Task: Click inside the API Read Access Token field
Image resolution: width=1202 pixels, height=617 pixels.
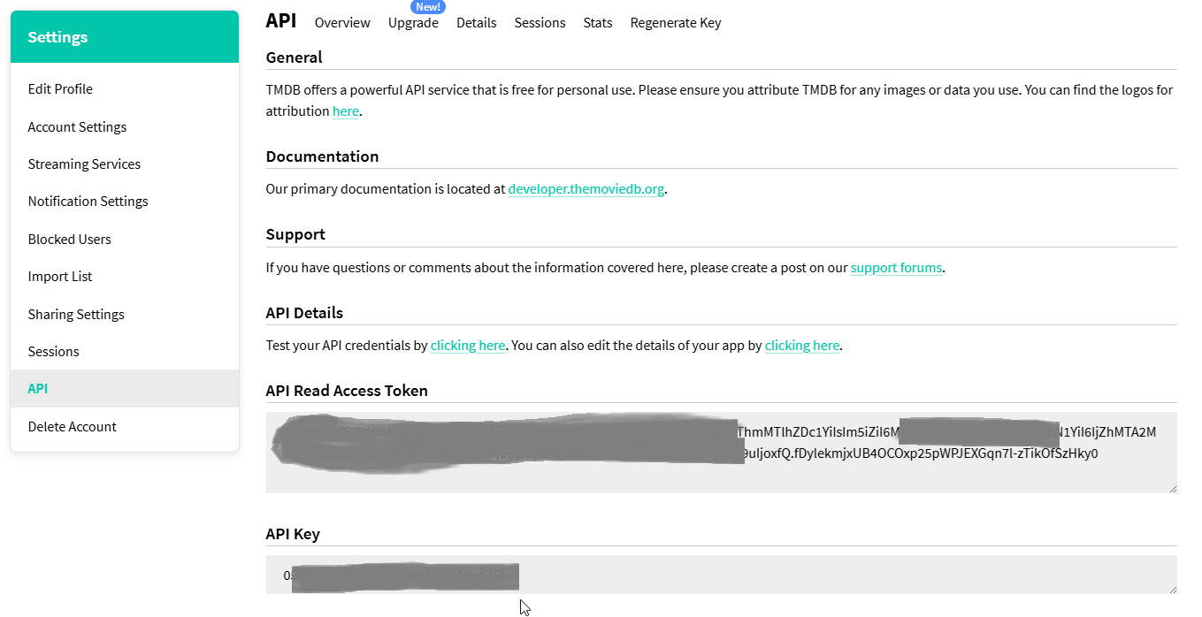Action: (x=722, y=453)
